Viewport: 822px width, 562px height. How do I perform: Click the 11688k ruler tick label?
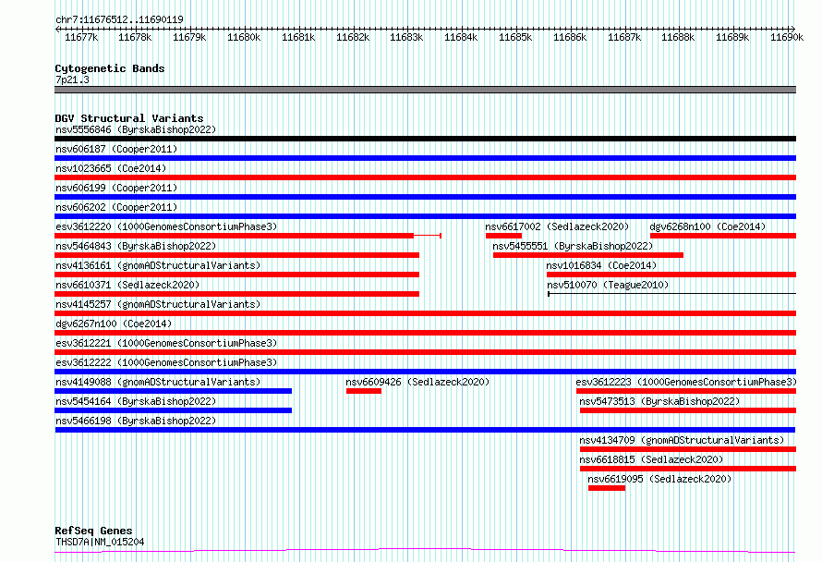pyautogui.click(x=678, y=37)
